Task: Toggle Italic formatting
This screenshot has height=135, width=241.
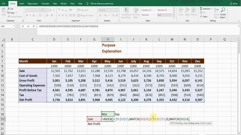Action: (x=30, y=15)
